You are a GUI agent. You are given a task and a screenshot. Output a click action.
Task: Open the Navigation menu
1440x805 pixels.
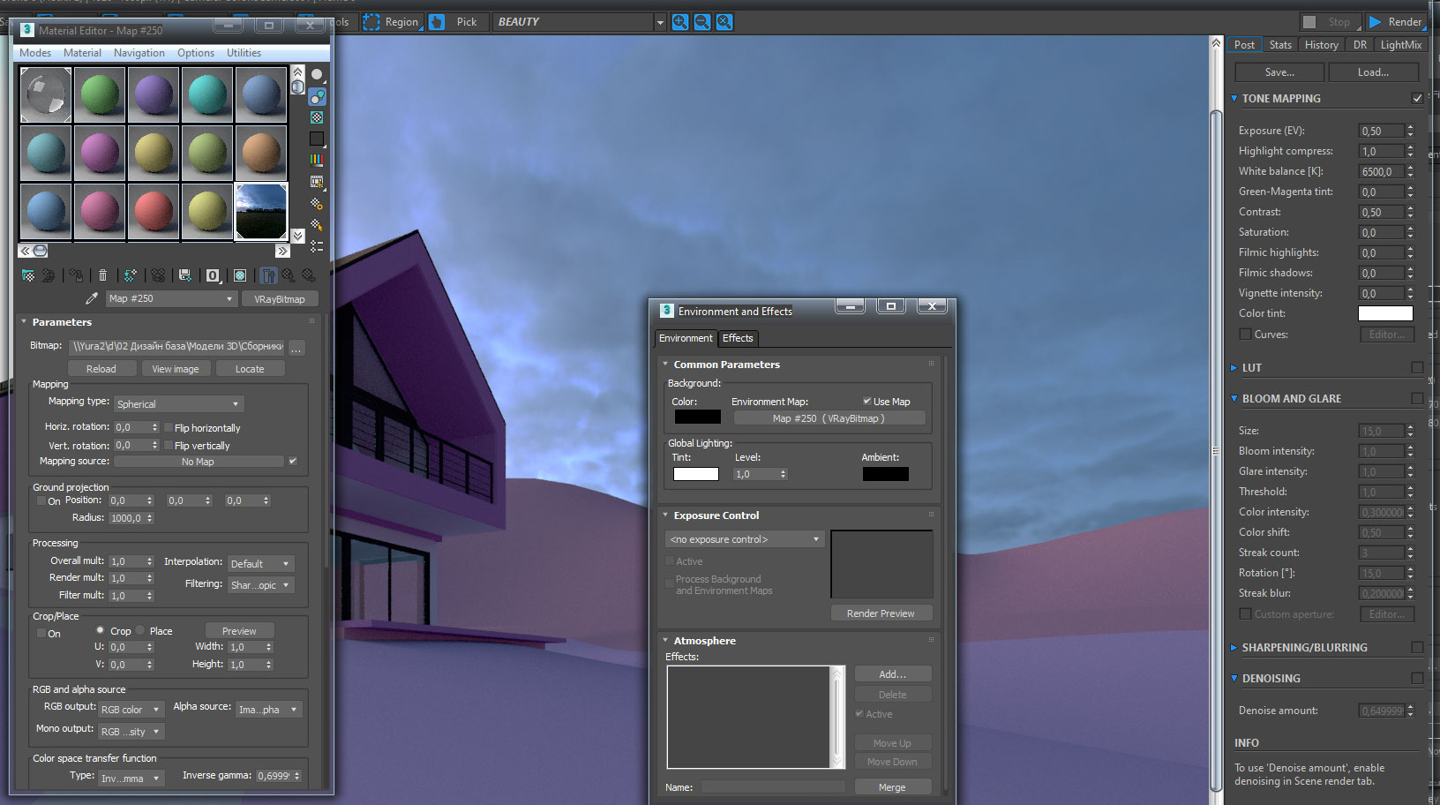139,53
